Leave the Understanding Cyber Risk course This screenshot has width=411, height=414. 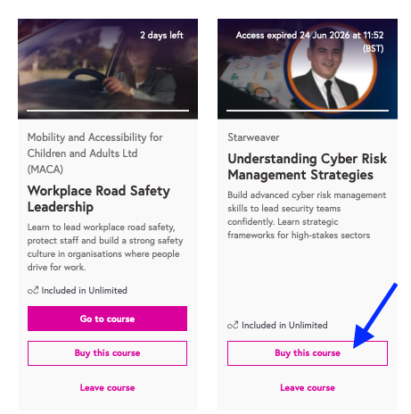[x=308, y=387]
